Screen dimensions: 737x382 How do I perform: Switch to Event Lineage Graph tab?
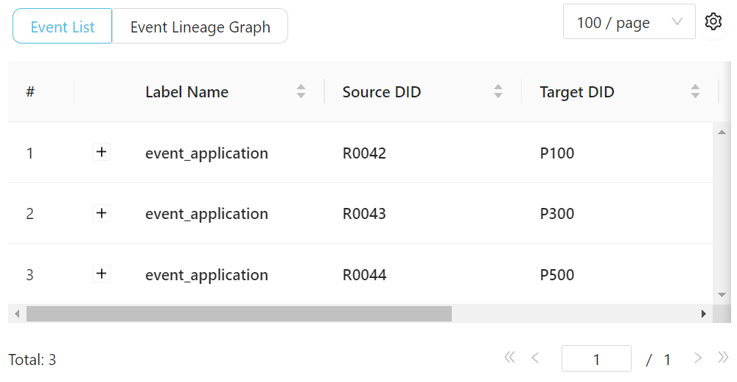tap(200, 27)
